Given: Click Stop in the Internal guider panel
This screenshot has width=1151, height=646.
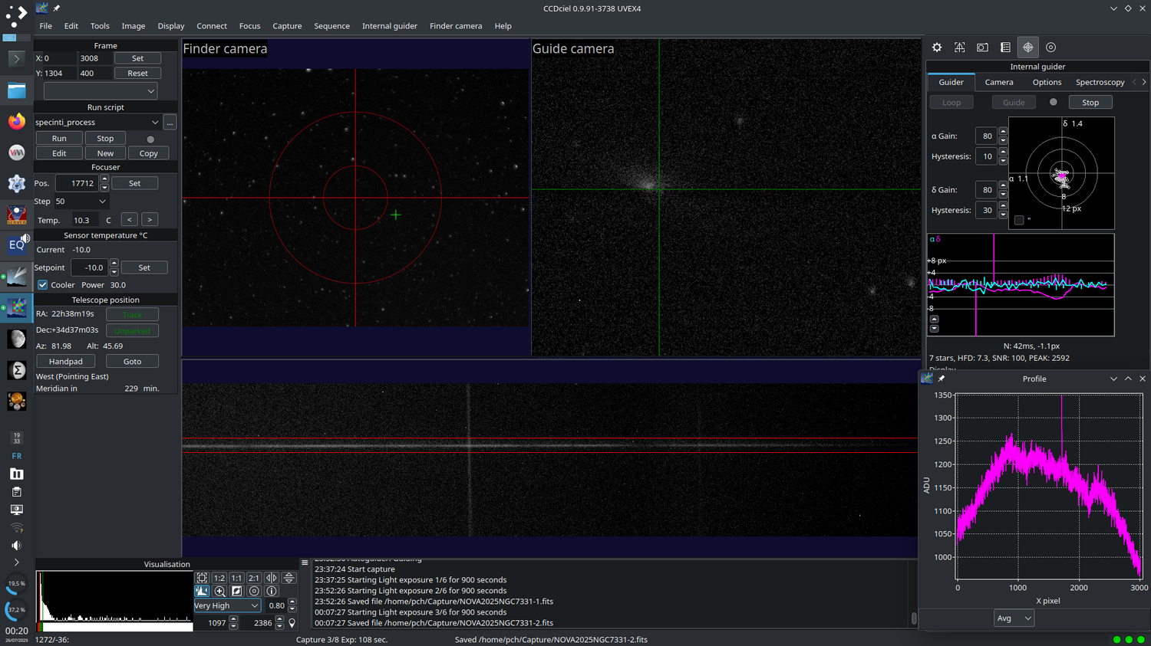Looking at the screenshot, I should click(x=1090, y=103).
